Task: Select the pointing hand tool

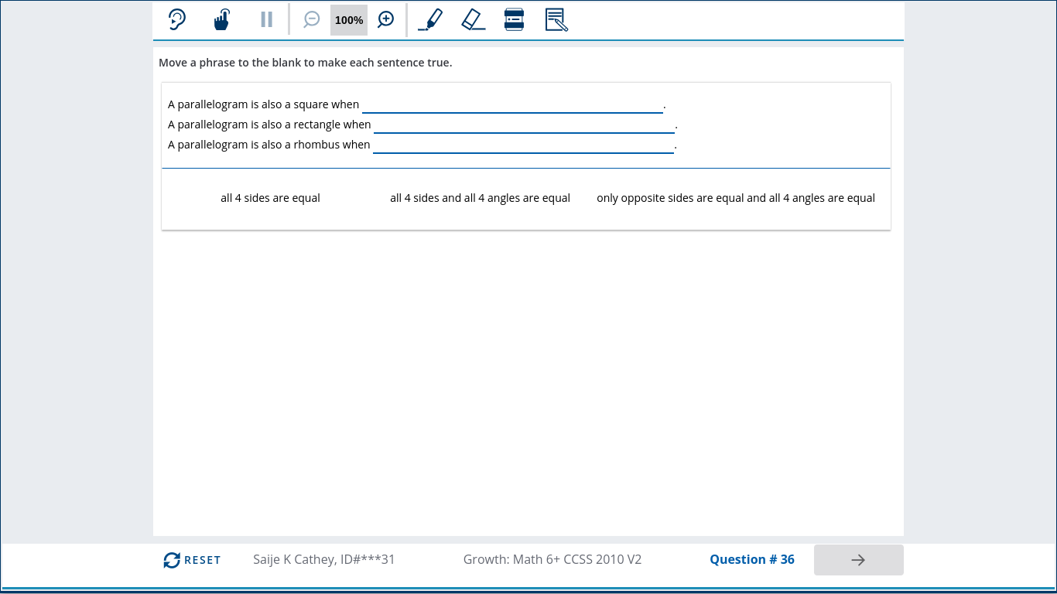Action: coord(222,19)
